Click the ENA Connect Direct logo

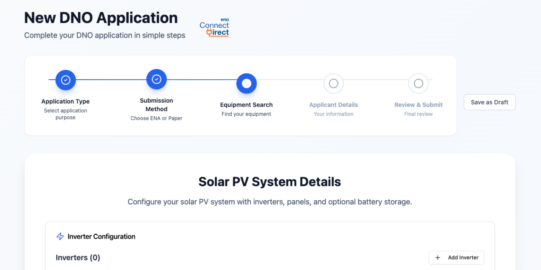(214, 28)
